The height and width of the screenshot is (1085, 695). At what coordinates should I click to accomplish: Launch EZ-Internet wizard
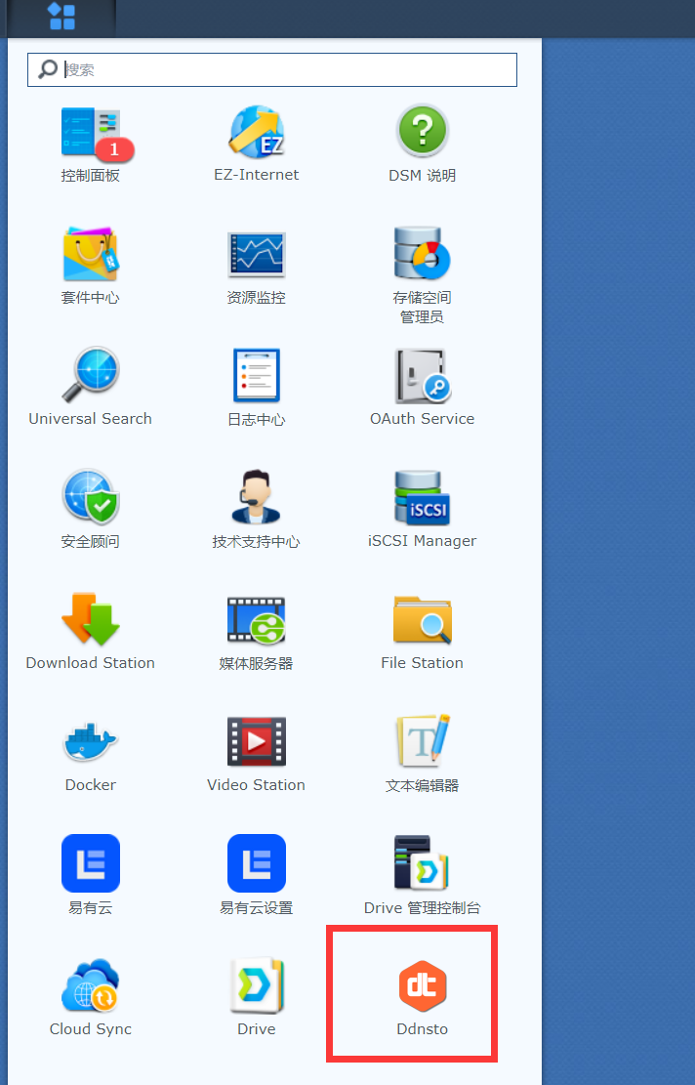[x=257, y=145]
